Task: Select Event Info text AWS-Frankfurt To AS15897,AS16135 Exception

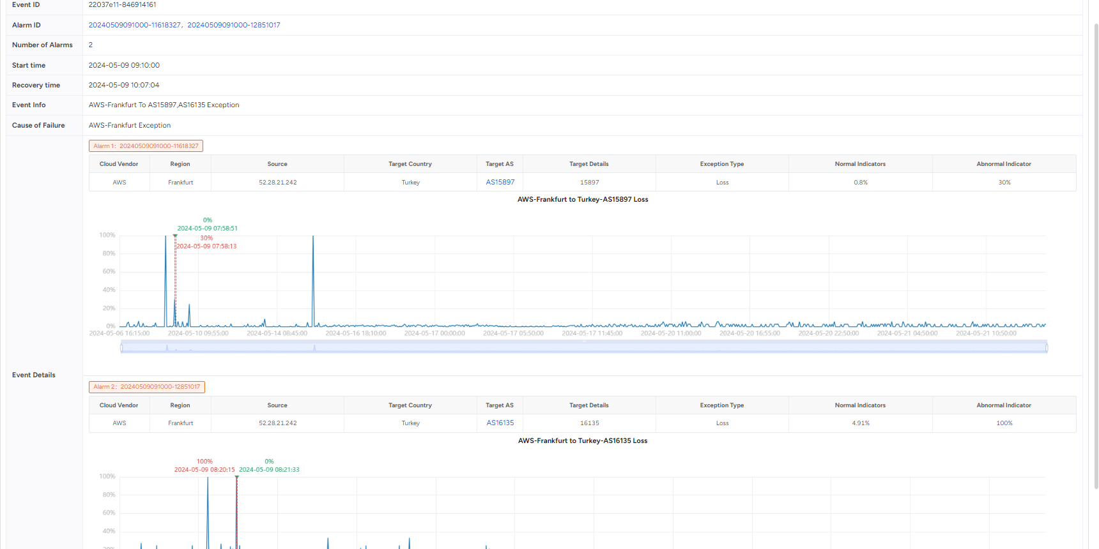Action: [x=164, y=105]
